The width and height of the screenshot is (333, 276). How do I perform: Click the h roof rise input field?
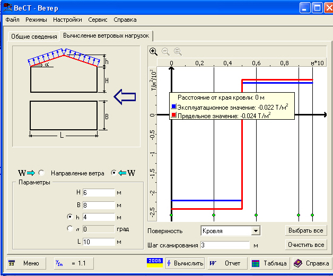[x=99, y=217]
